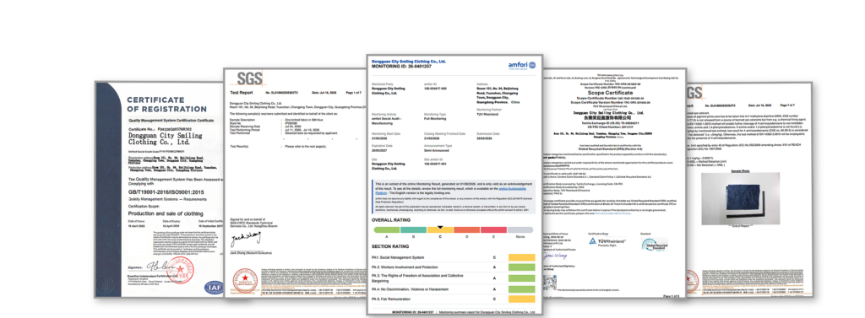Viewport: 865px width, 318px height.
Task: Click 'PA 5: Fair Remuneration' row text
Action: tap(391, 299)
